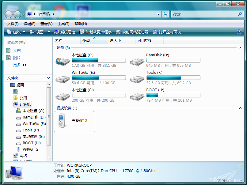Collapse the 便携设备 (1) group

point(240,108)
